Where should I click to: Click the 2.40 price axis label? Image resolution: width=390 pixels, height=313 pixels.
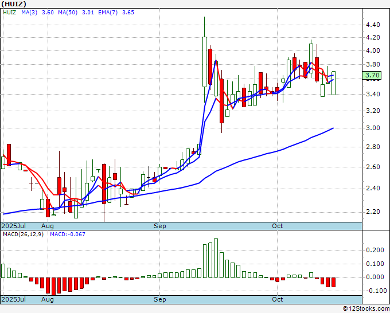click(373, 189)
